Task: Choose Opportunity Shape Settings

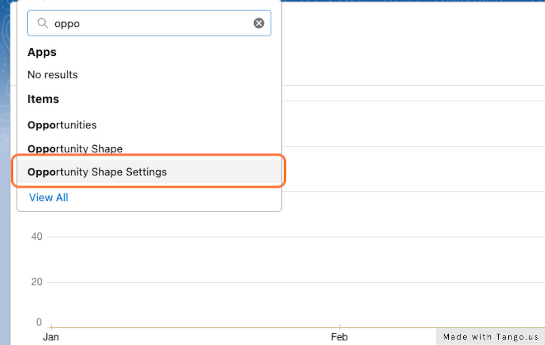Action: pos(97,172)
